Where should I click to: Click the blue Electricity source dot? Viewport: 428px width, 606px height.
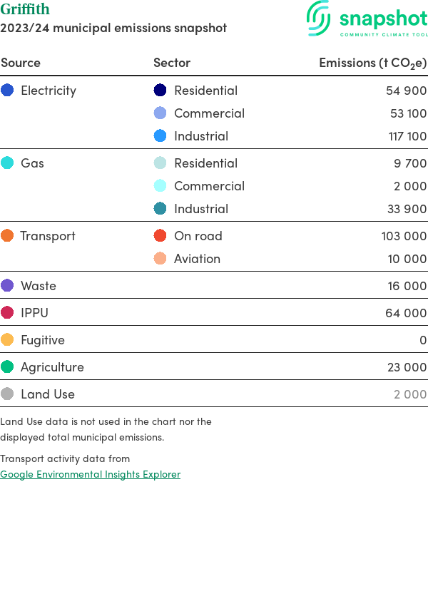[x=7, y=91]
